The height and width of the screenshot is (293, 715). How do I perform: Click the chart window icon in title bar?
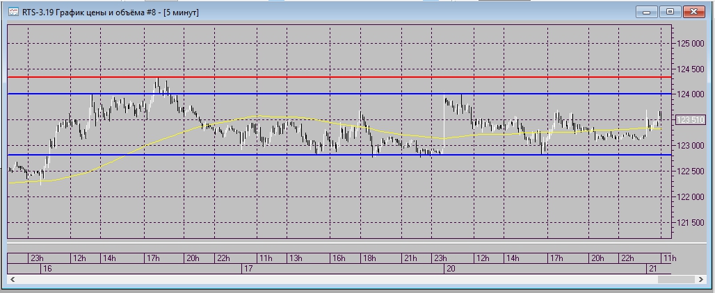click(x=14, y=12)
